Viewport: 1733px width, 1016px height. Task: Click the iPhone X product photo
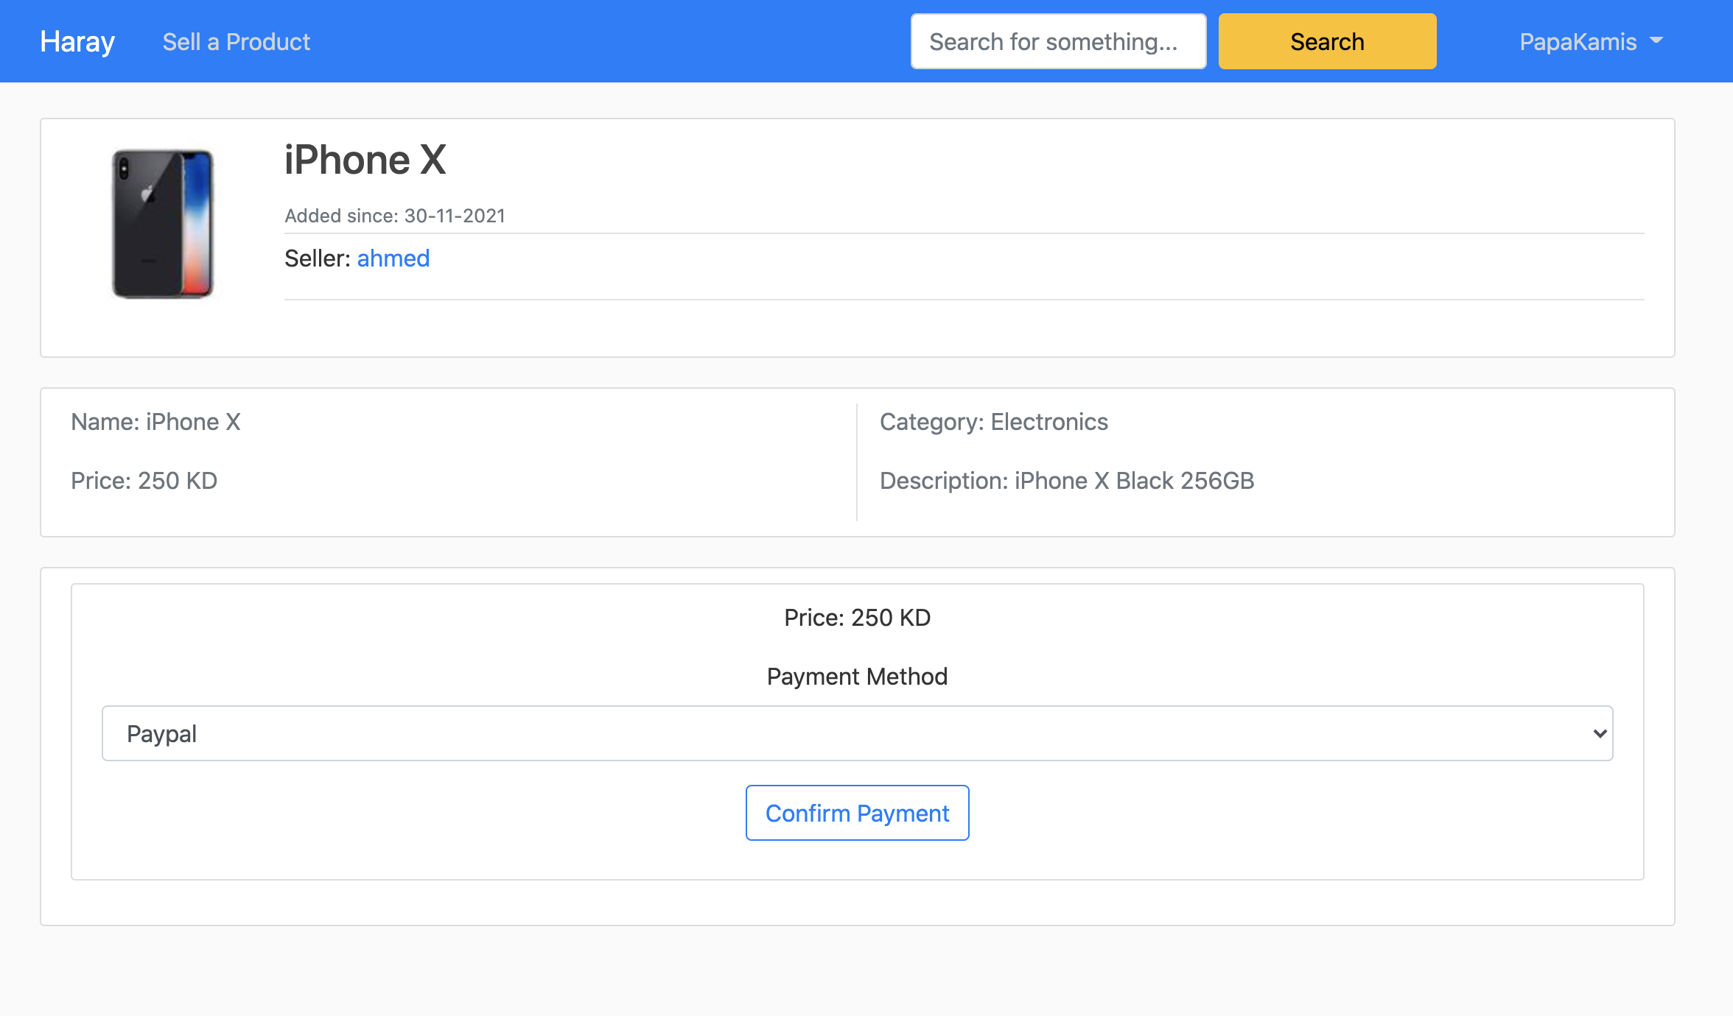pyautogui.click(x=164, y=222)
